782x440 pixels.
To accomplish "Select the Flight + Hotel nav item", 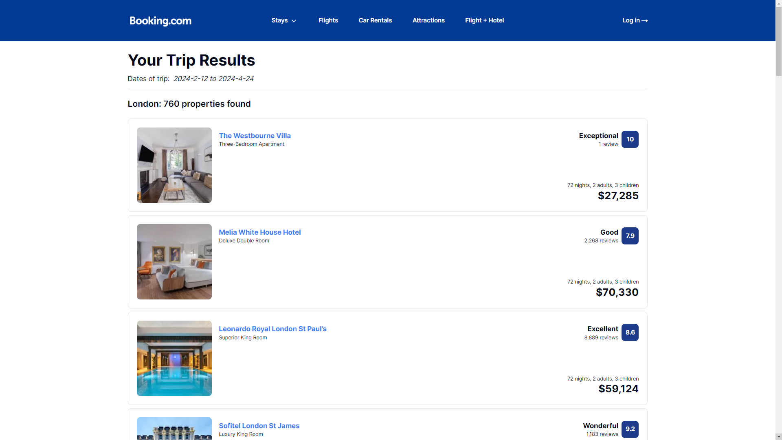I will point(484,20).
